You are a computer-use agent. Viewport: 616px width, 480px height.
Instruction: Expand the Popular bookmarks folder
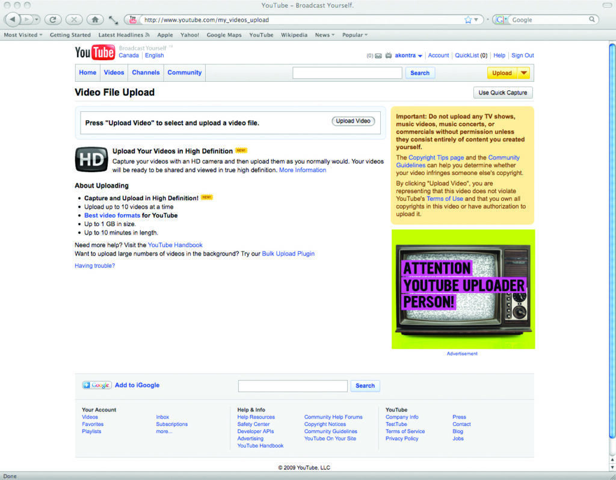pyautogui.click(x=355, y=35)
